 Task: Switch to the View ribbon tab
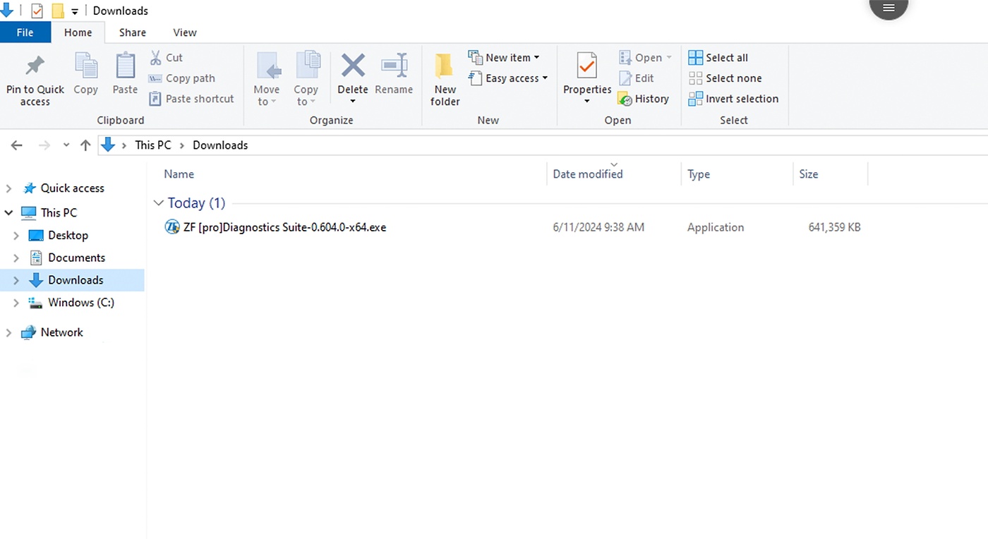click(185, 32)
